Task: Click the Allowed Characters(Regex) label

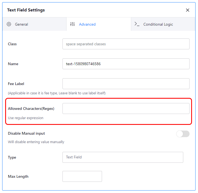Action: [x=31, y=108]
